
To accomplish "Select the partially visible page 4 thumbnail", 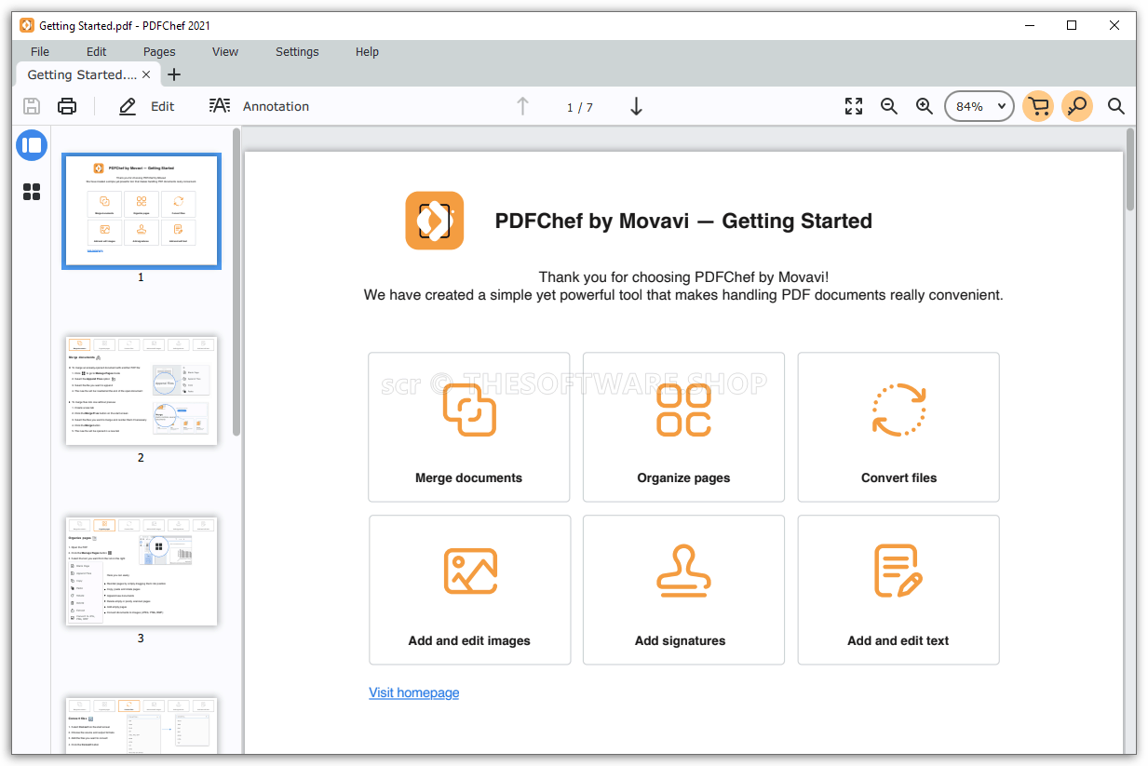I will tap(142, 725).
